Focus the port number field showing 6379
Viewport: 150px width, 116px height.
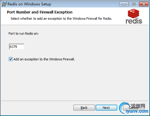pyautogui.click(x=17, y=47)
